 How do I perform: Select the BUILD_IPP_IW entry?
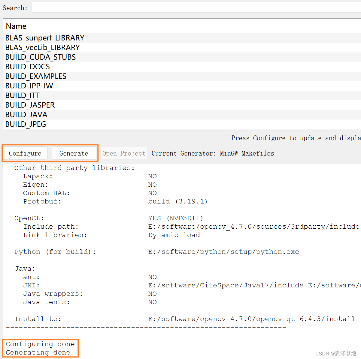[x=29, y=86]
